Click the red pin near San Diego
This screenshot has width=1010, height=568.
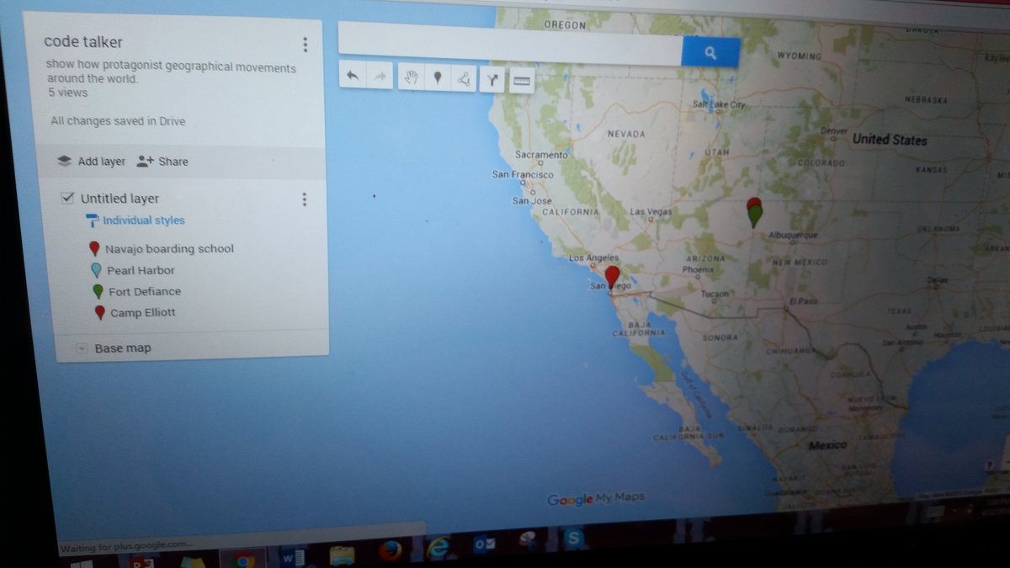point(612,277)
